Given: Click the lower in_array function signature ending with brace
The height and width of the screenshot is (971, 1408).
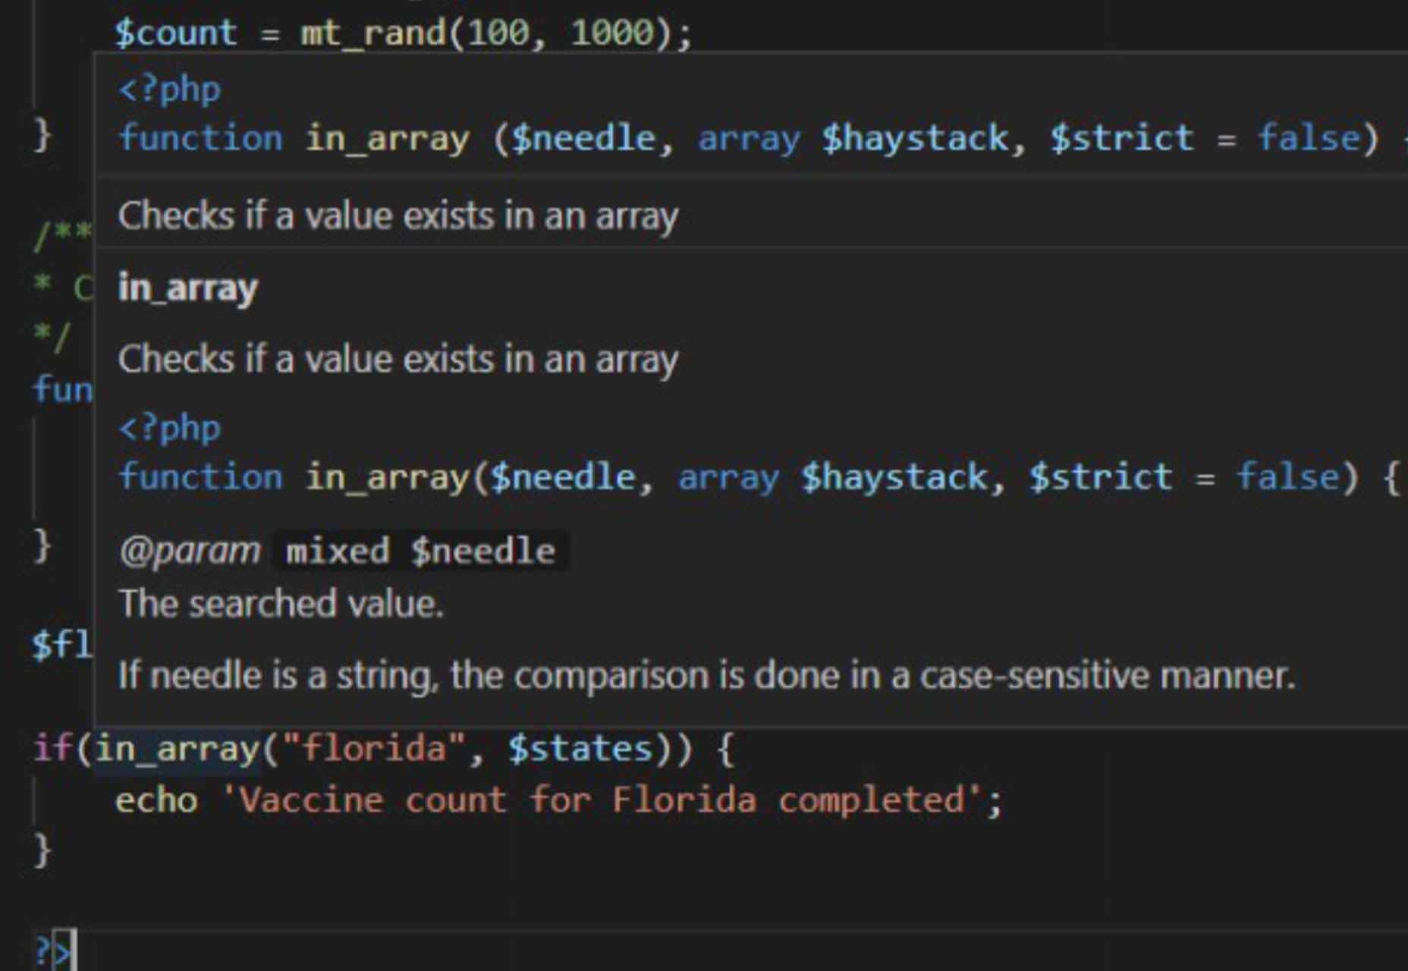Looking at the screenshot, I should tap(759, 477).
